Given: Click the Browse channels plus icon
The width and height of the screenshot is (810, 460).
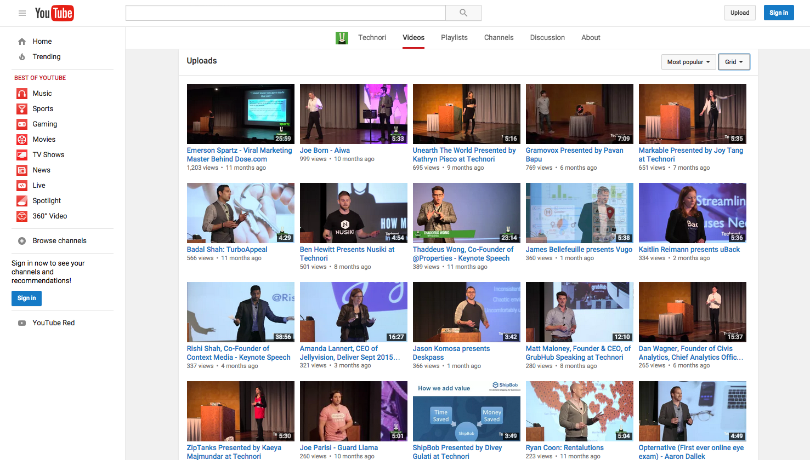Looking at the screenshot, I should (22, 241).
